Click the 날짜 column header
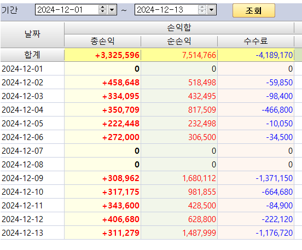 click(32, 34)
